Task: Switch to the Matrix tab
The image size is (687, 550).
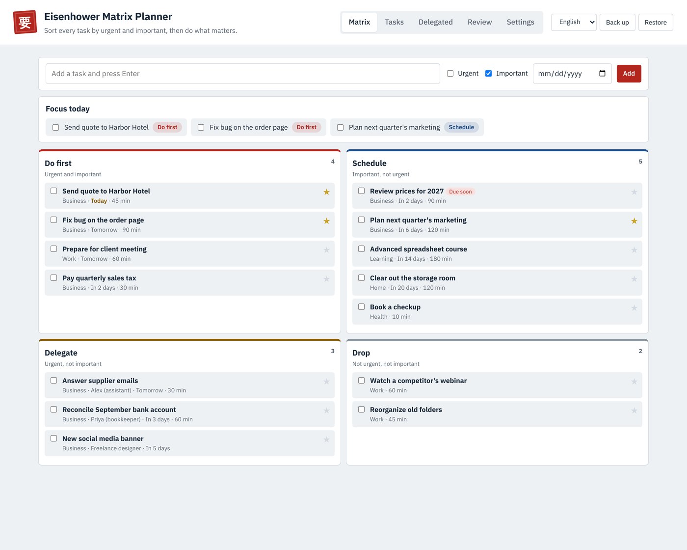Action: [359, 22]
